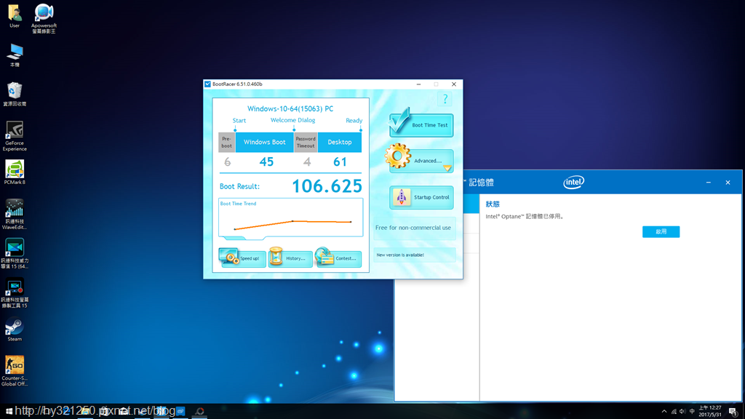Click the Desktop stage block

339,142
